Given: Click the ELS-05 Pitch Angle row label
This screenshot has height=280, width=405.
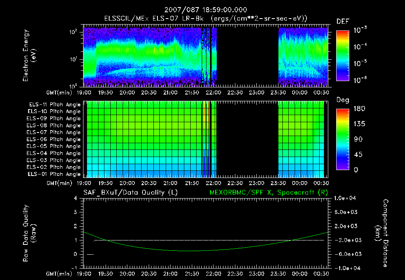Looking at the screenshot, I should [x=54, y=146].
